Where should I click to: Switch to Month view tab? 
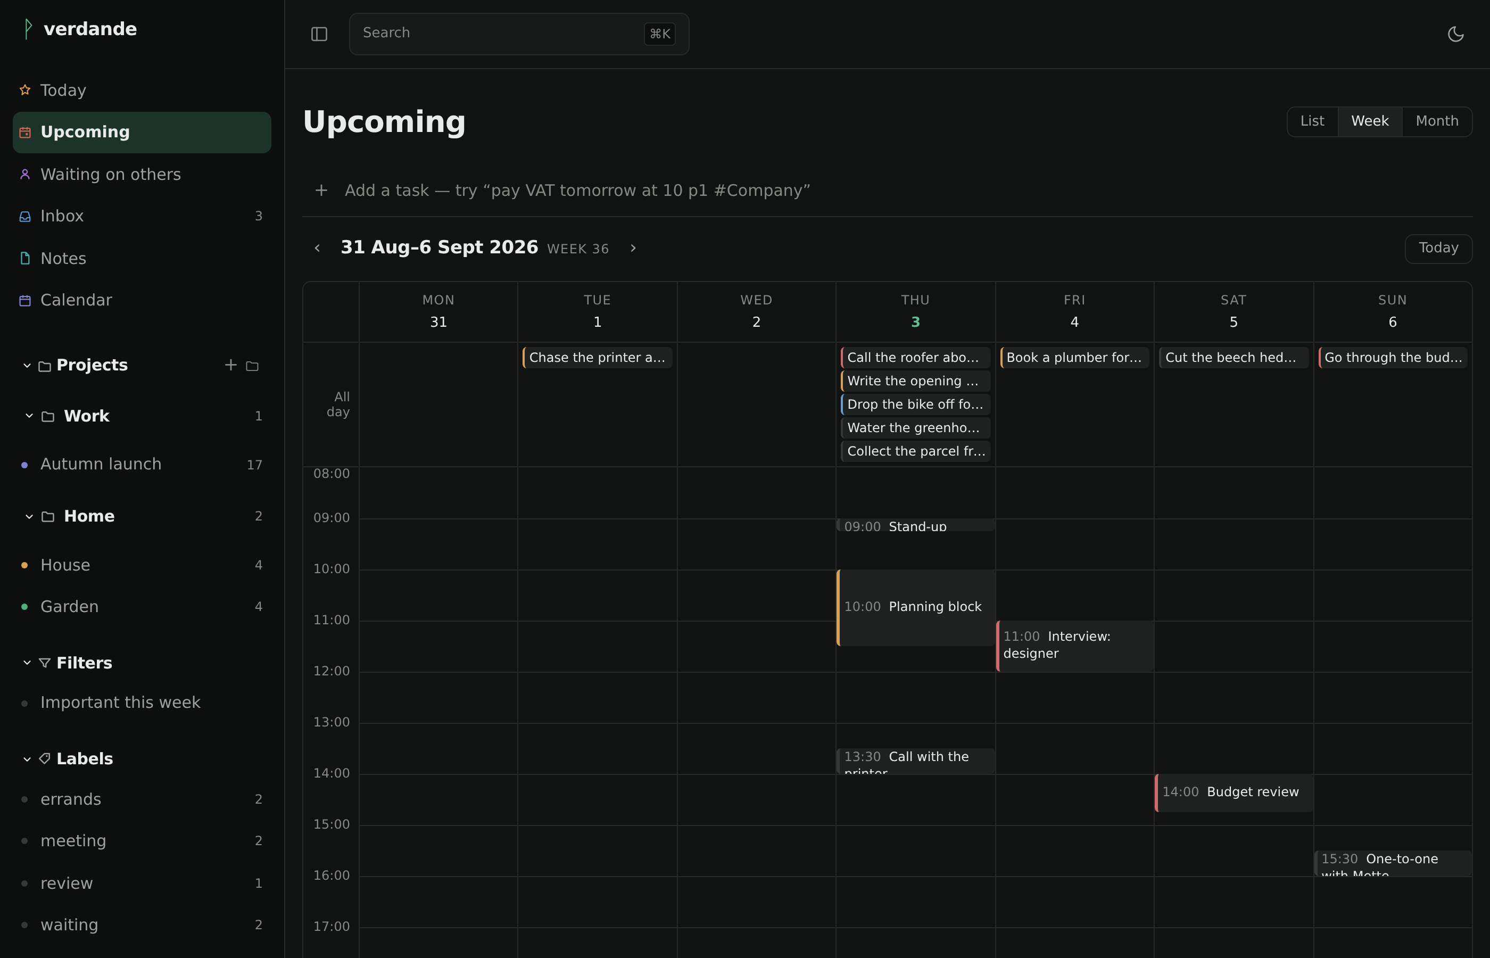[x=1436, y=121]
